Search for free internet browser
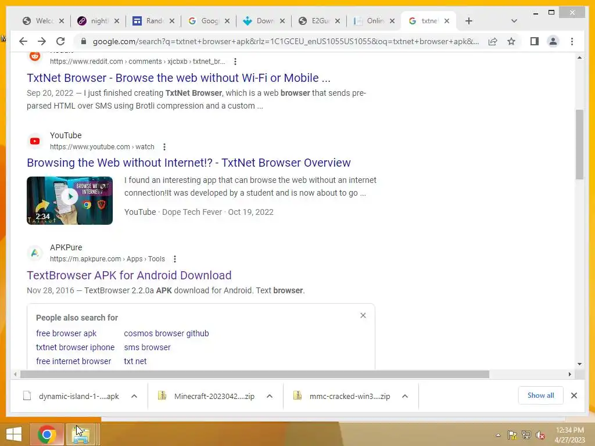 pos(74,361)
